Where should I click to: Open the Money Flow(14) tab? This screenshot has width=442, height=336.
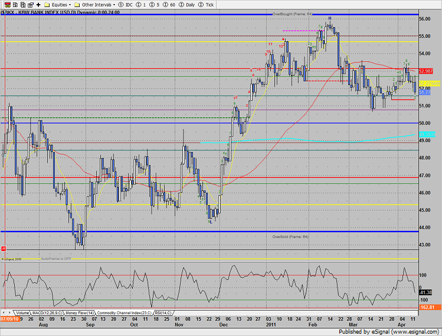[80, 313]
